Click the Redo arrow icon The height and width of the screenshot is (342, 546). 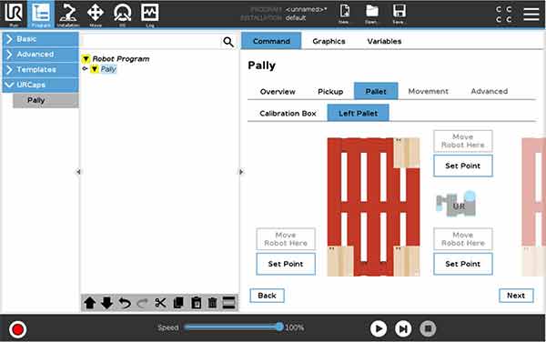[x=142, y=303]
